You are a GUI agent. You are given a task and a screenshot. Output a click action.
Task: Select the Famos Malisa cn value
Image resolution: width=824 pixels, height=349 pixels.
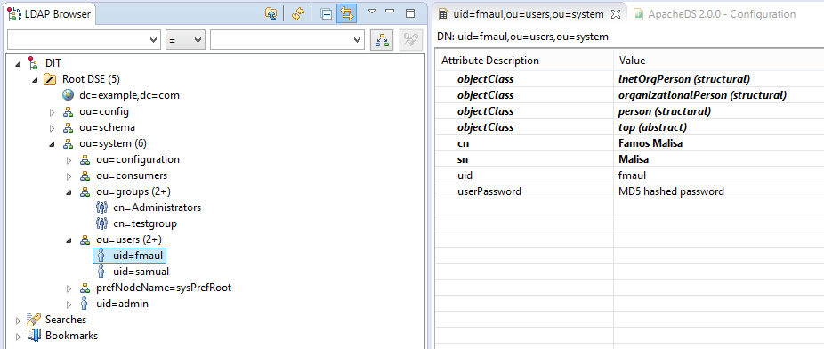[650, 143]
